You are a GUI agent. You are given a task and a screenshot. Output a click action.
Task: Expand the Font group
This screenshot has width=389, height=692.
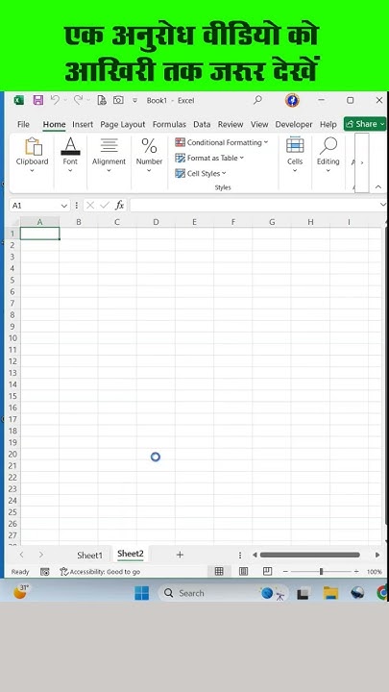tap(70, 155)
